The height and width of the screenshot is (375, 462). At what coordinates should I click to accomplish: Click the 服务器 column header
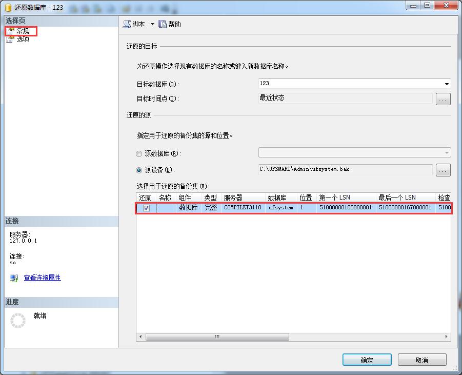tap(243, 198)
